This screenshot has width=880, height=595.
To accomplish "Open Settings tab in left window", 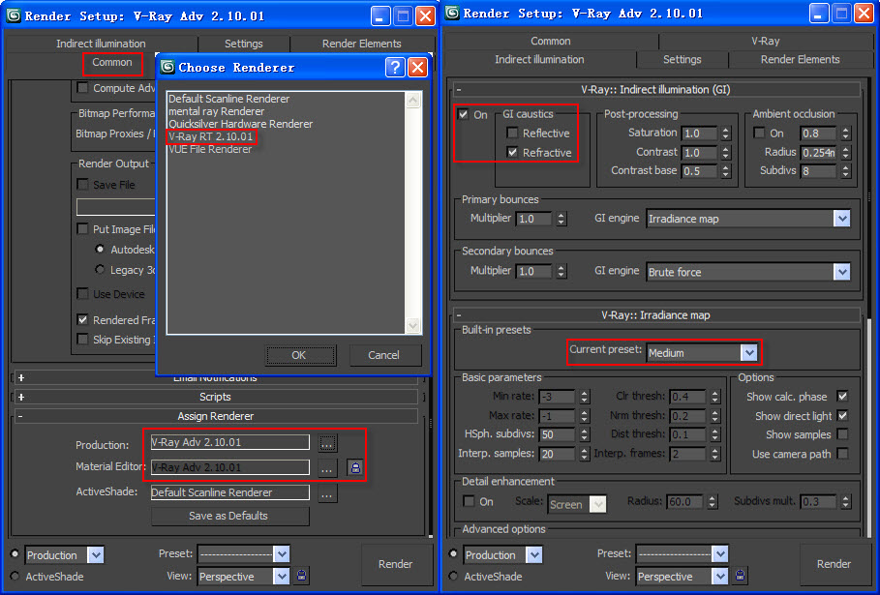I will (244, 44).
